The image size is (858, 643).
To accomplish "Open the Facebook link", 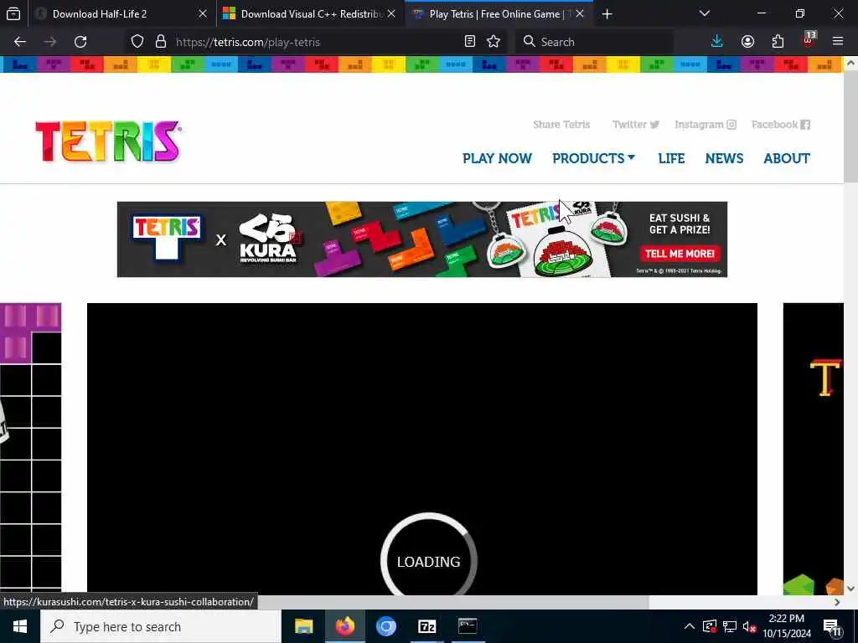I will (x=781, y=125).
